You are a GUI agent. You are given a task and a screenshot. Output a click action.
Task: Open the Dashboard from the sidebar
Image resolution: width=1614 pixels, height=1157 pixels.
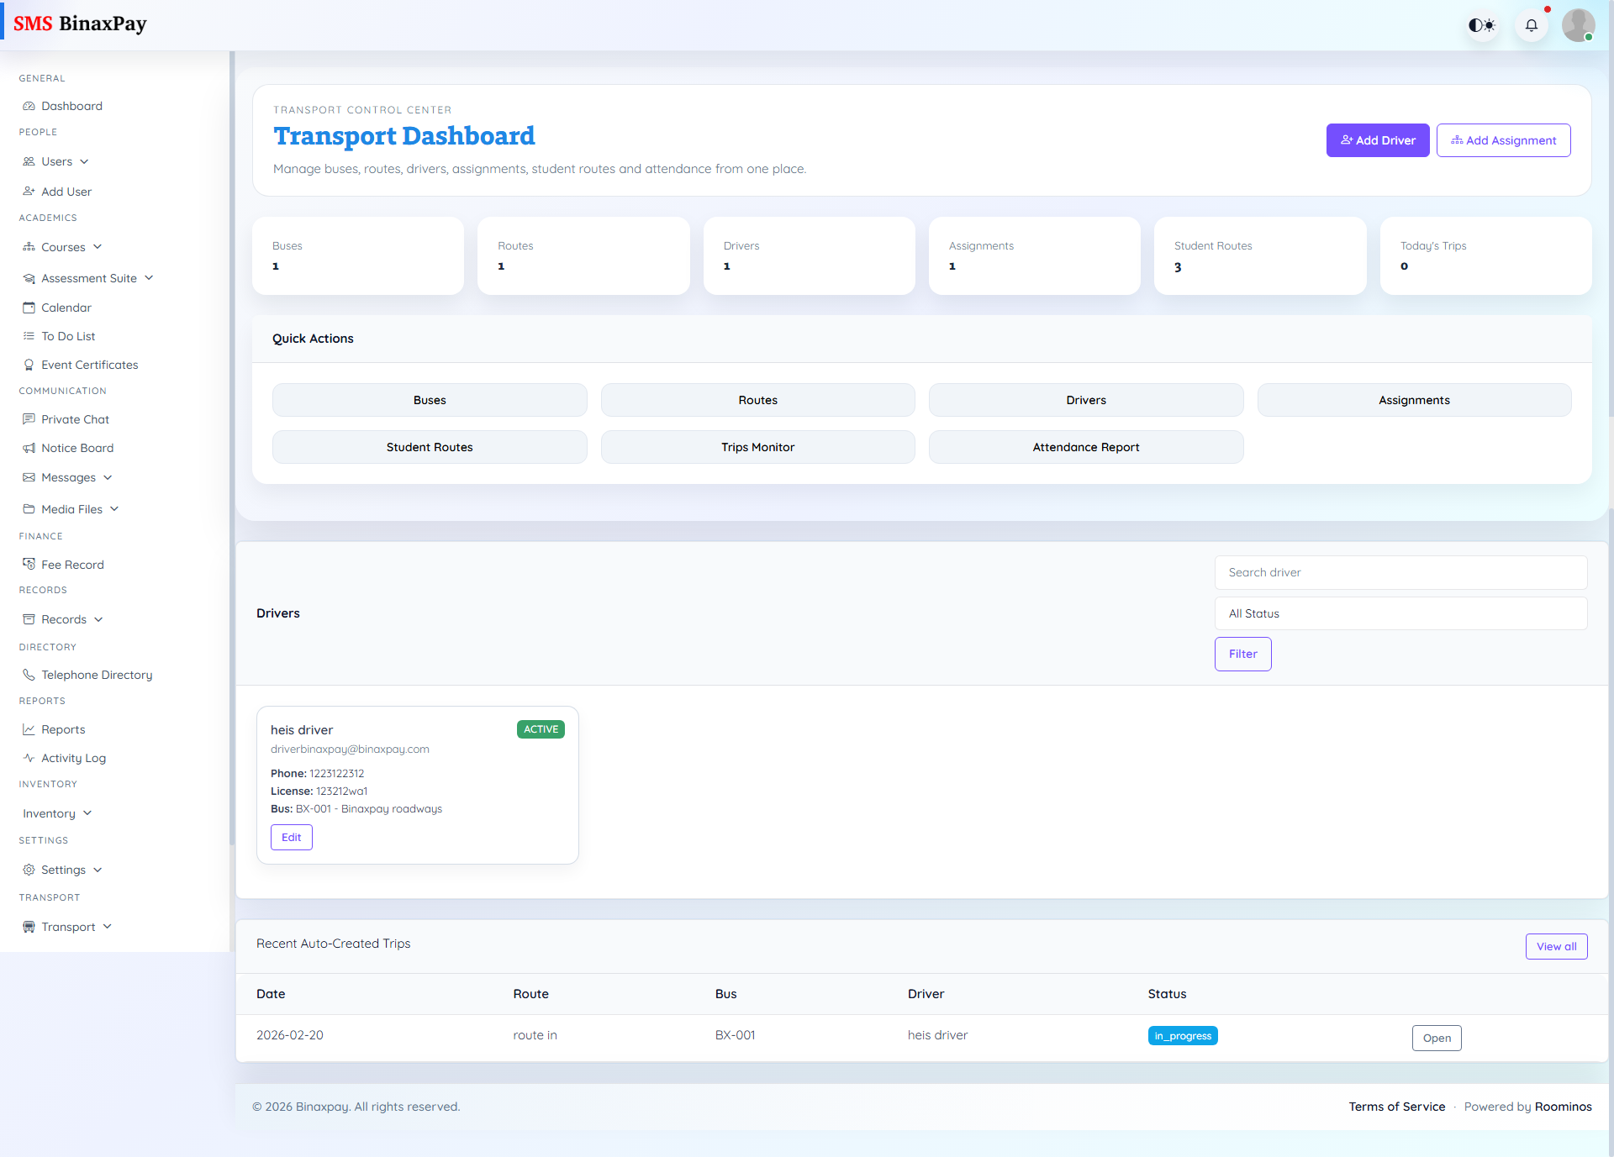pyautogui.click(x=71, y=106)
